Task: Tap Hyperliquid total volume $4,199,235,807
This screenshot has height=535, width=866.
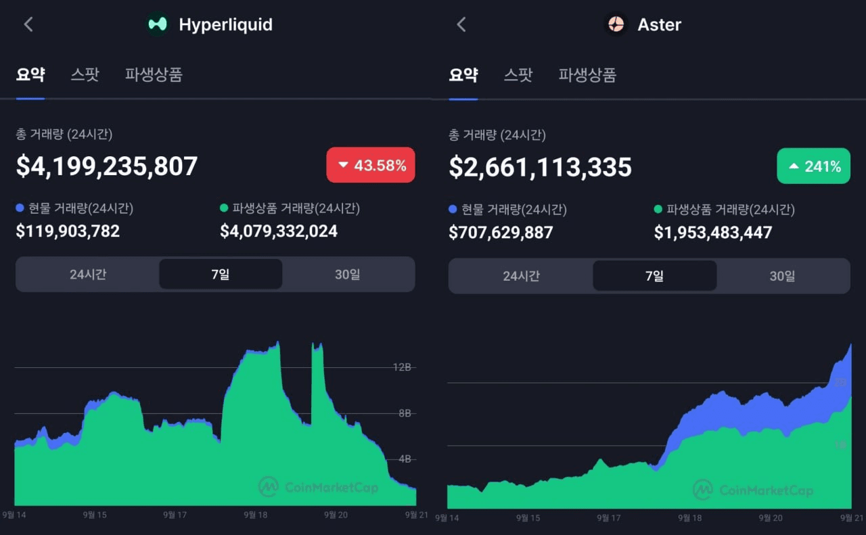Action: [107, 166]
